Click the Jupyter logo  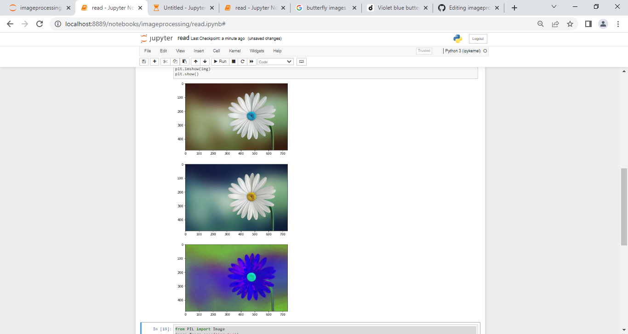pyautogui.click(x=157, y=39)
